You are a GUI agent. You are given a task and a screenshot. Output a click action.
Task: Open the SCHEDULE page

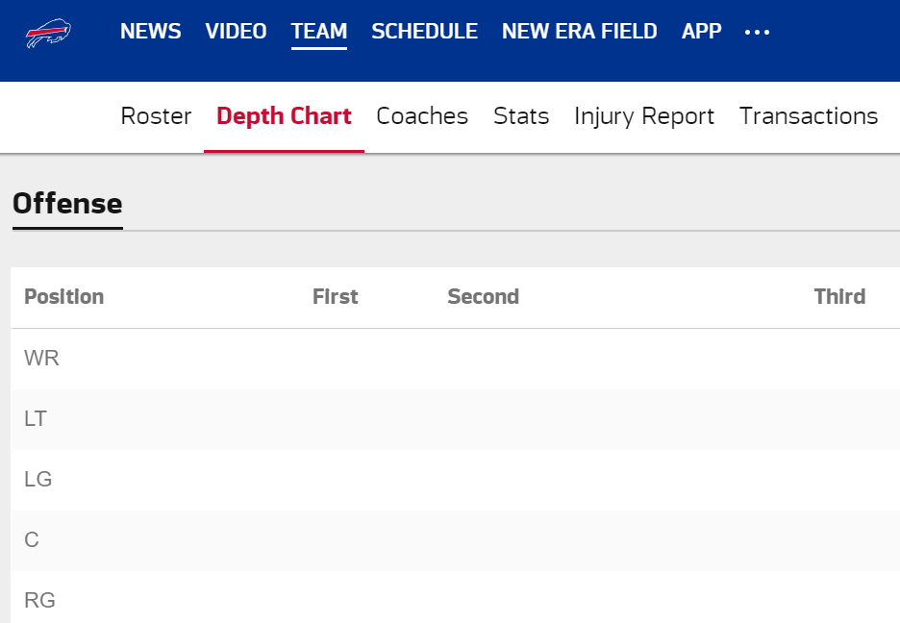424,31
